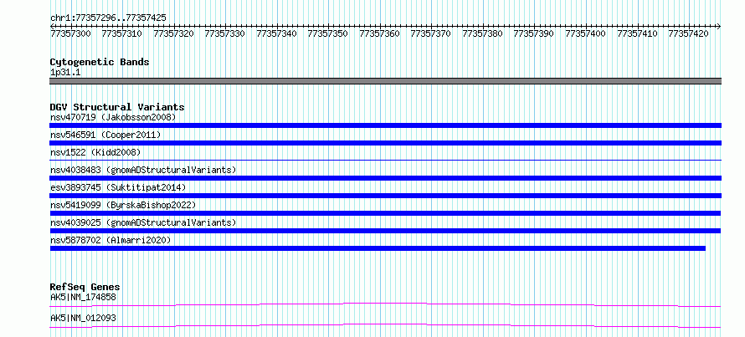Select the nsv5878702 (Almarri2020) label
745x337 pixels.
[x=110, y=240]
